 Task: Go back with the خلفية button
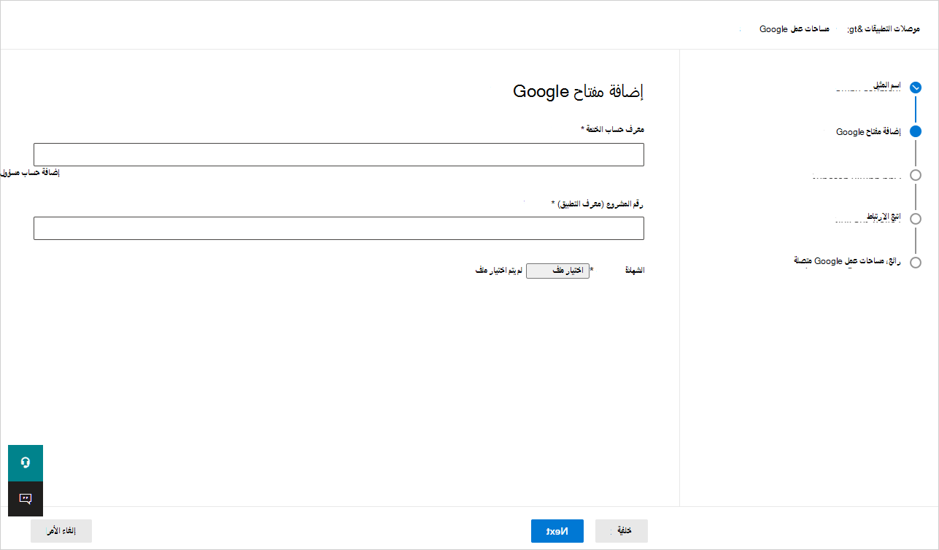622,531
